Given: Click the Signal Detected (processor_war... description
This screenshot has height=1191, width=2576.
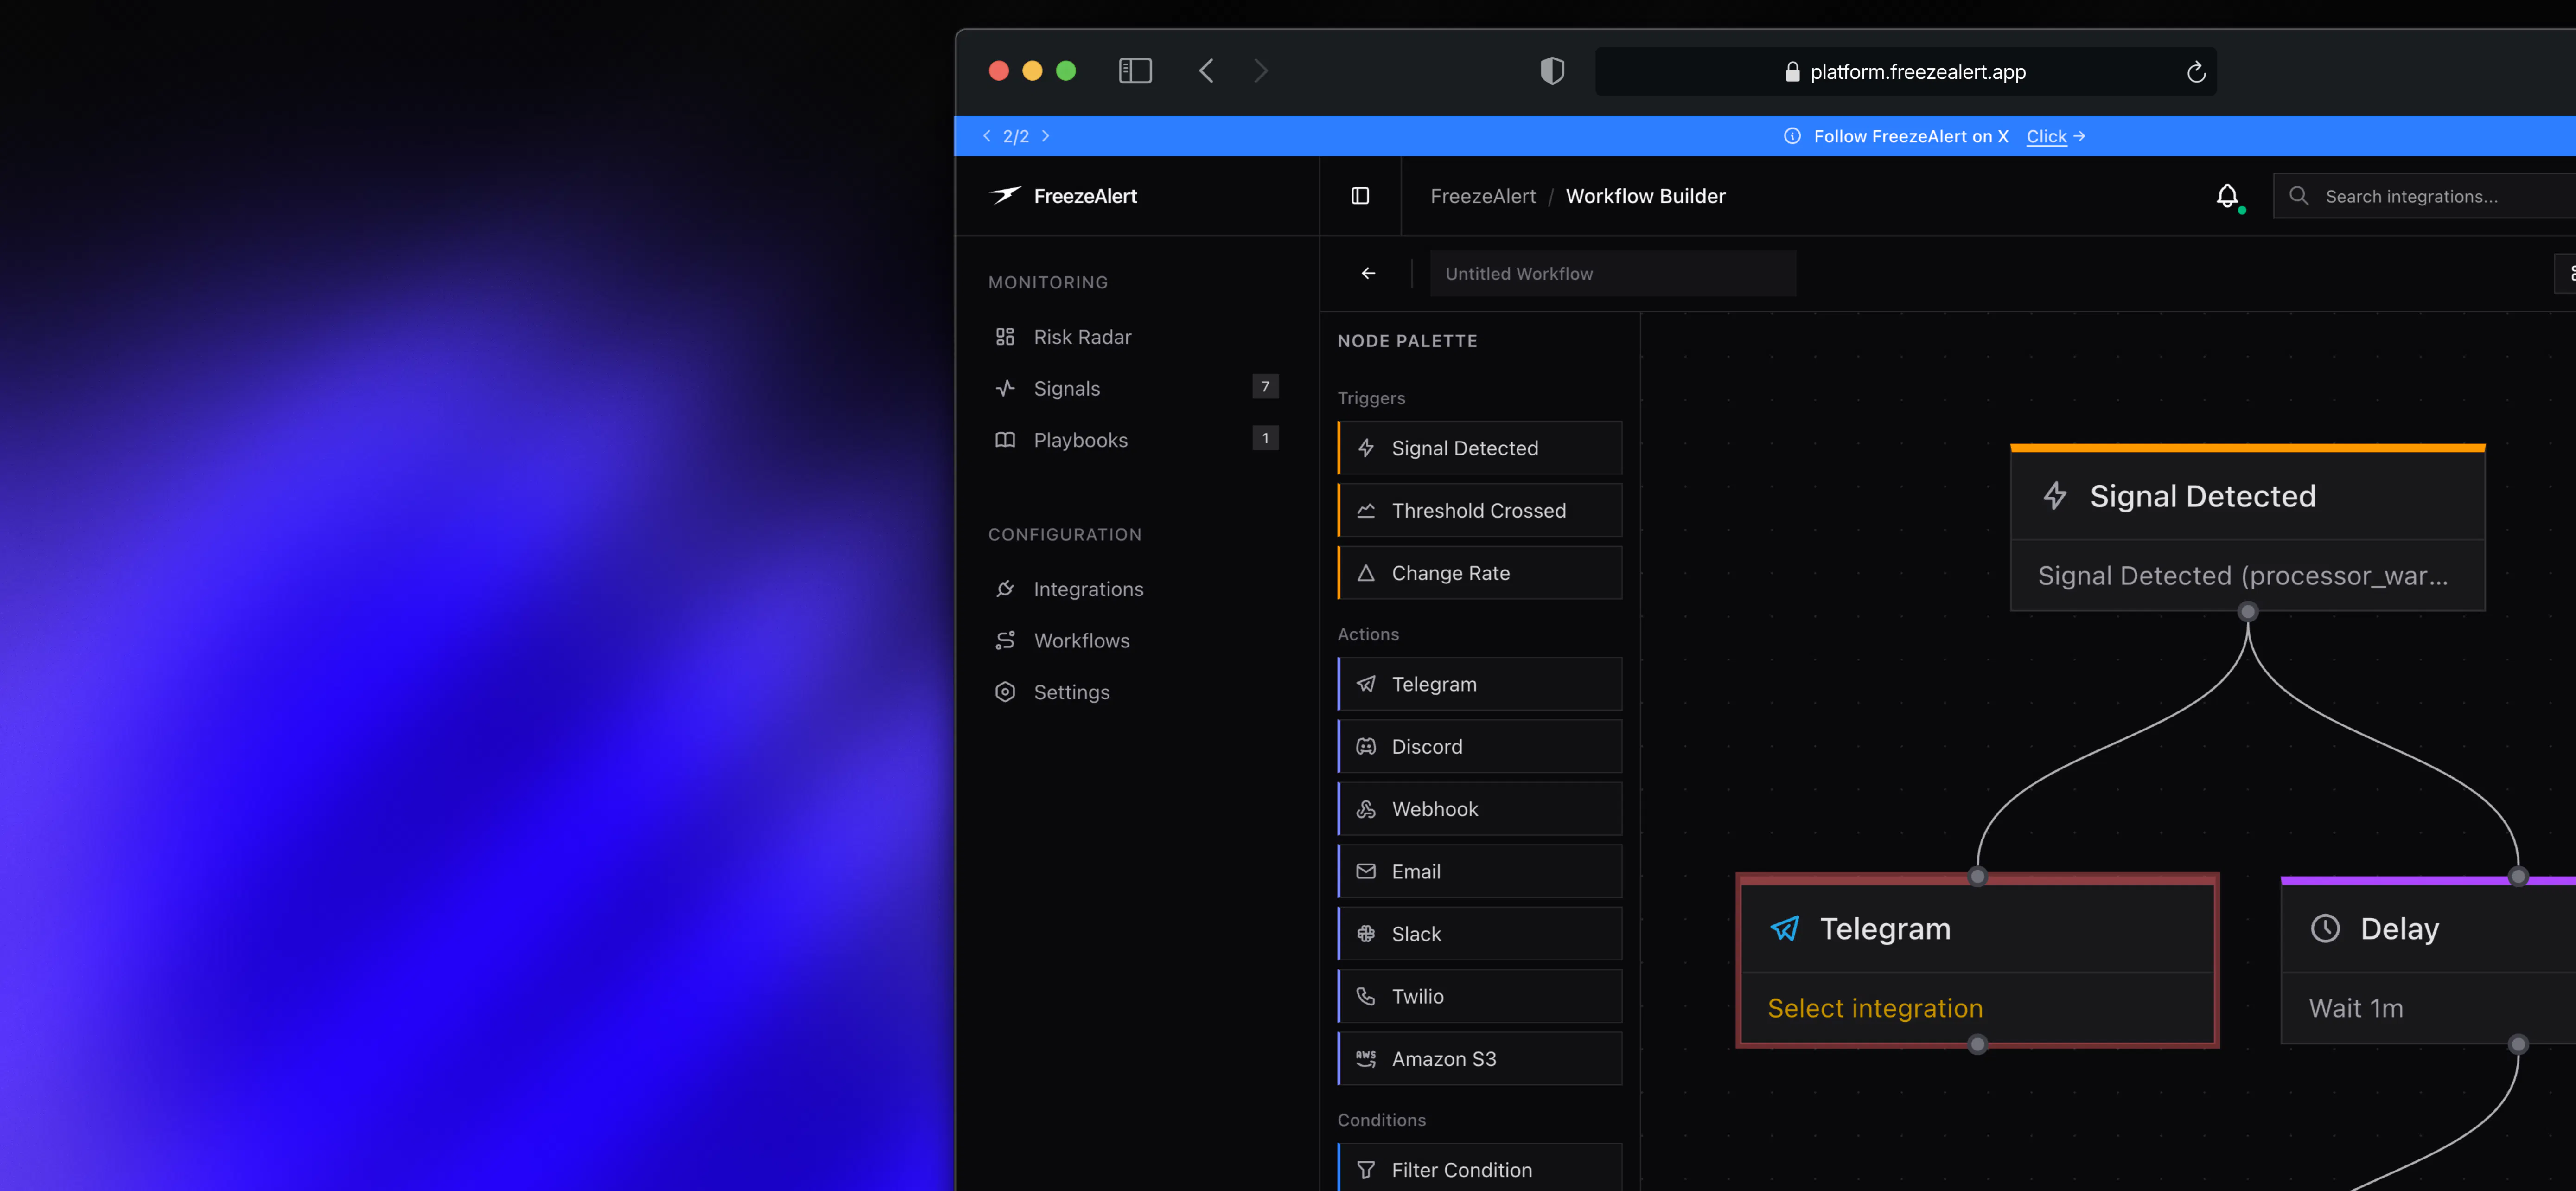Looking at the screenshot, I should (x=2243, y=576).
